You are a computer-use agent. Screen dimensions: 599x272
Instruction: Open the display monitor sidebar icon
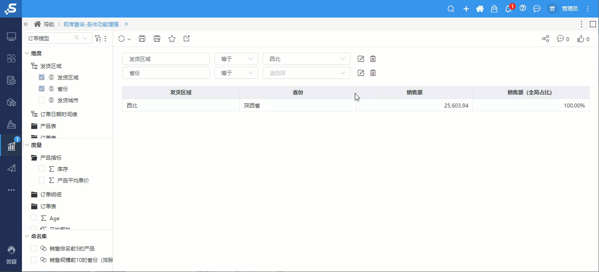click(x=11, y=37)
